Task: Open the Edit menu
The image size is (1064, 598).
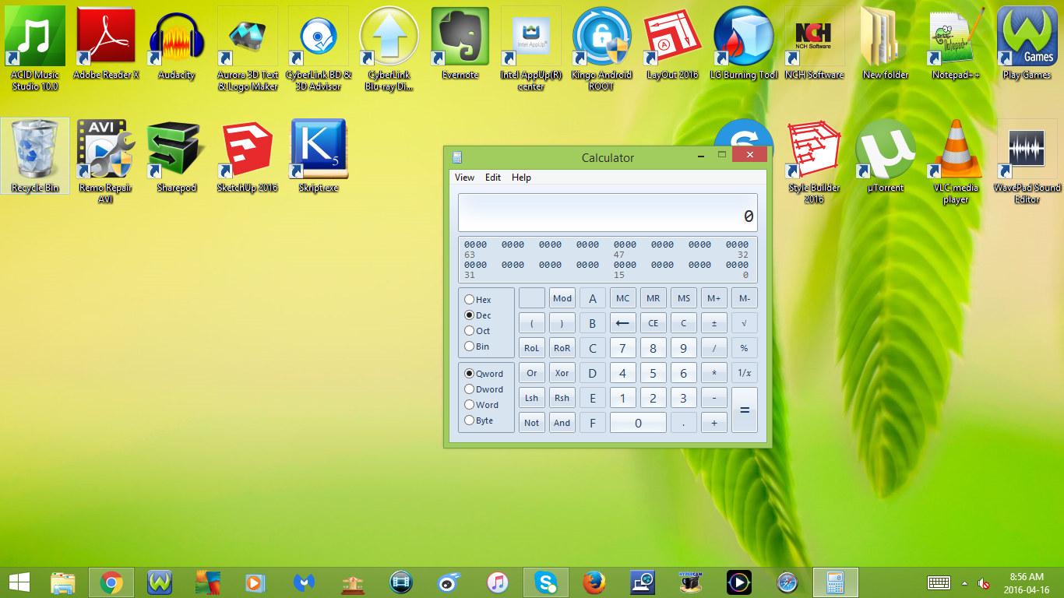Action: (x=492, y=178)
